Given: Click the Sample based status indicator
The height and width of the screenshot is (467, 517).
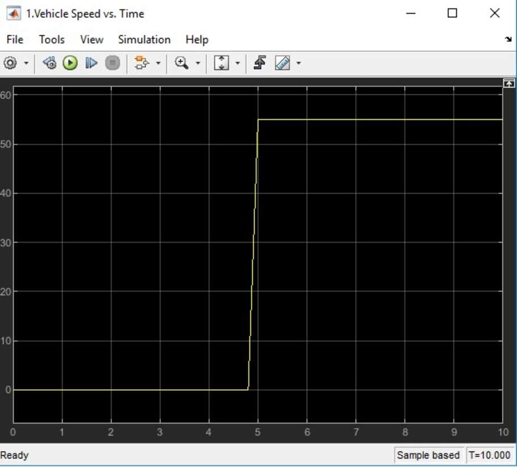Looking at the screenshot, I should pyautogui.click(x=428, y=455).
